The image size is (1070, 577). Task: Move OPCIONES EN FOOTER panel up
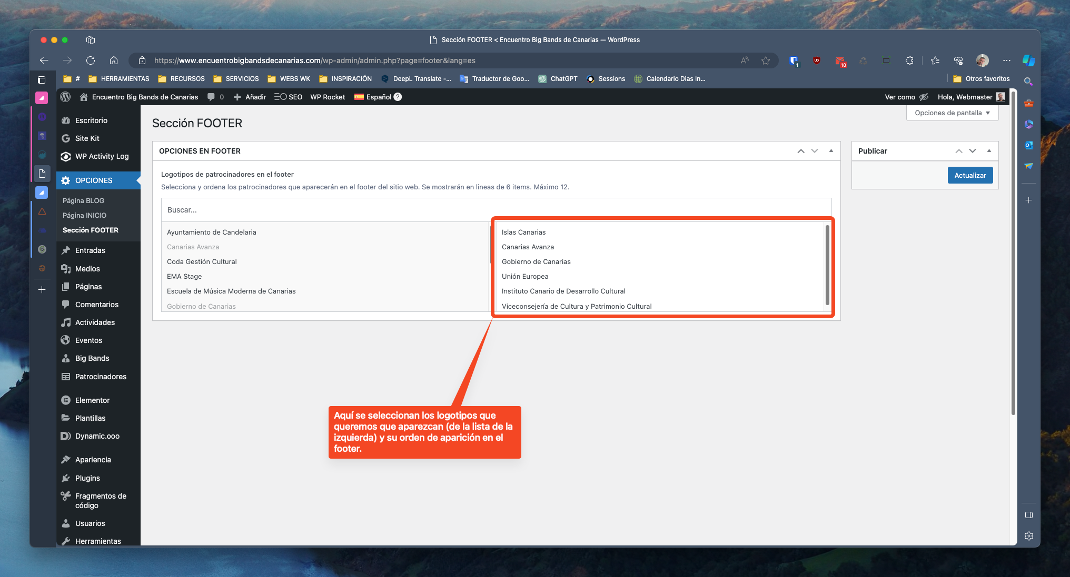(801, 151)
